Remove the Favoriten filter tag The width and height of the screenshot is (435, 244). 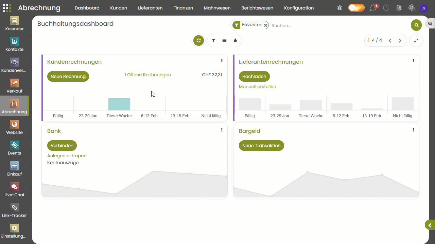265,25
